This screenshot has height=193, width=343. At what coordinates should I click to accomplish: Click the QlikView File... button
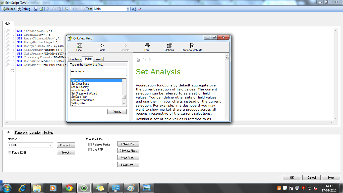(128, 151)
